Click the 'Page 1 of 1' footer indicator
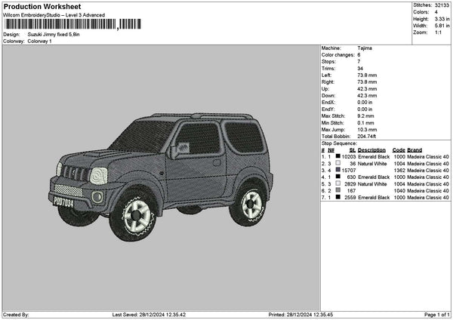This screenshot has width=453, height=320. click(x=437, y=315)
